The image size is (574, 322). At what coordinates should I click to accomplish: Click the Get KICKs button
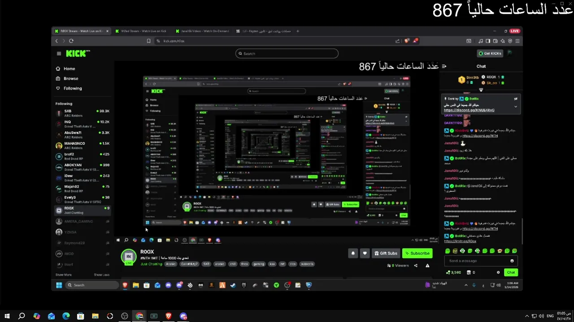click(490, 53)
